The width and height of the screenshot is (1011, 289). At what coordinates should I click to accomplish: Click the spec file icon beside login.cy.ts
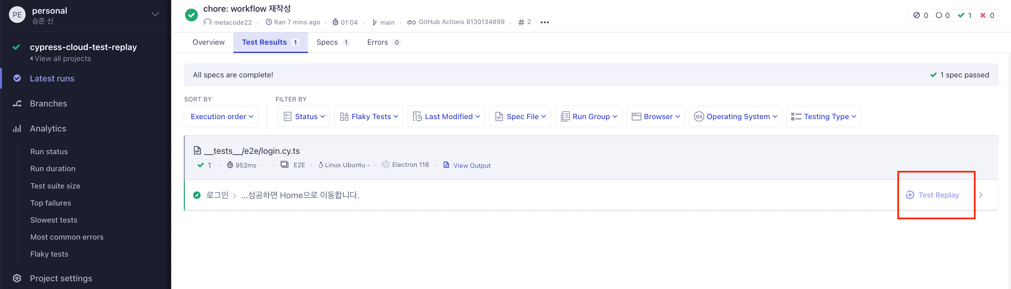pos(197,151)
